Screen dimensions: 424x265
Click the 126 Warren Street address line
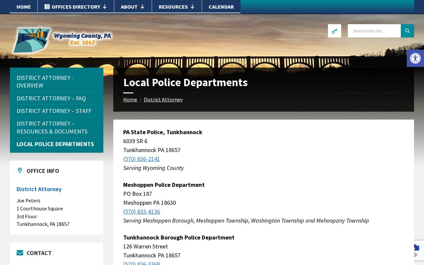[x=145, y=246]
